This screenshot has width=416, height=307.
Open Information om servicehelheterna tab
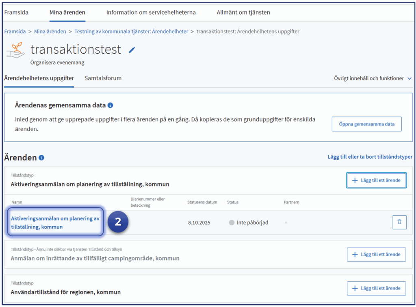pos(151,12)
